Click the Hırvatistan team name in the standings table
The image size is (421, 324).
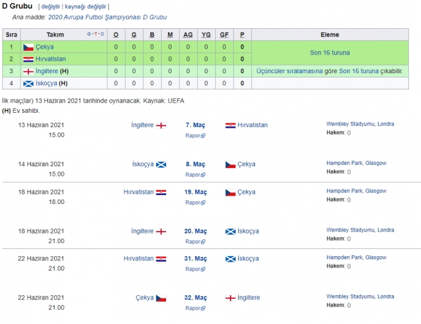pos(51,59)
